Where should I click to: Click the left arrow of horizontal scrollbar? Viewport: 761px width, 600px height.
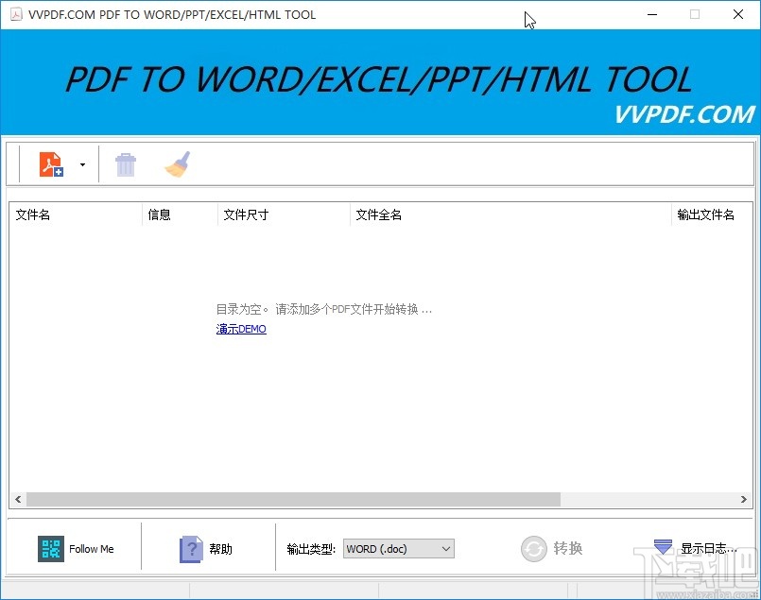pos(16,499)
